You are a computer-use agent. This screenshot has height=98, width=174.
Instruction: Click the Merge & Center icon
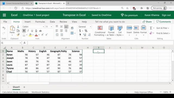(x=72, y=33)
